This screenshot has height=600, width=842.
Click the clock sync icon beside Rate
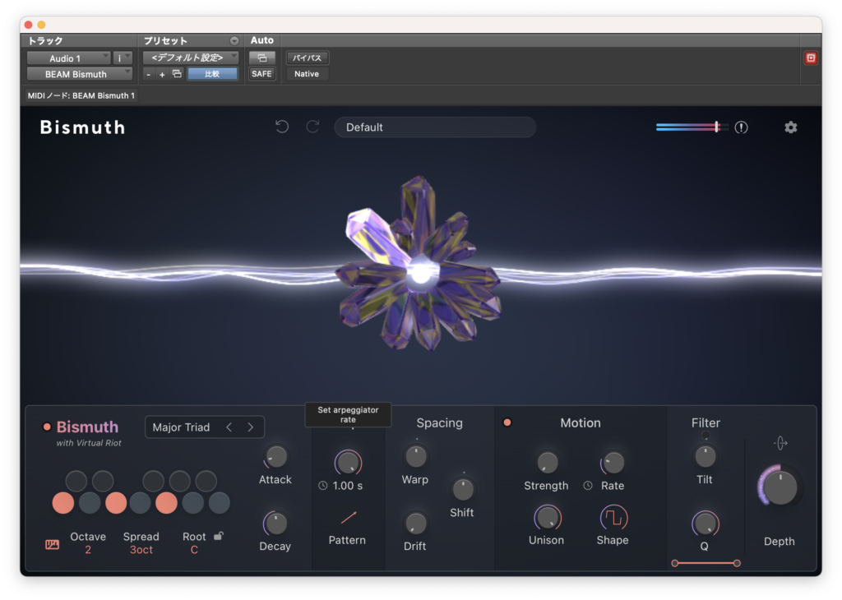click(588, 485)
